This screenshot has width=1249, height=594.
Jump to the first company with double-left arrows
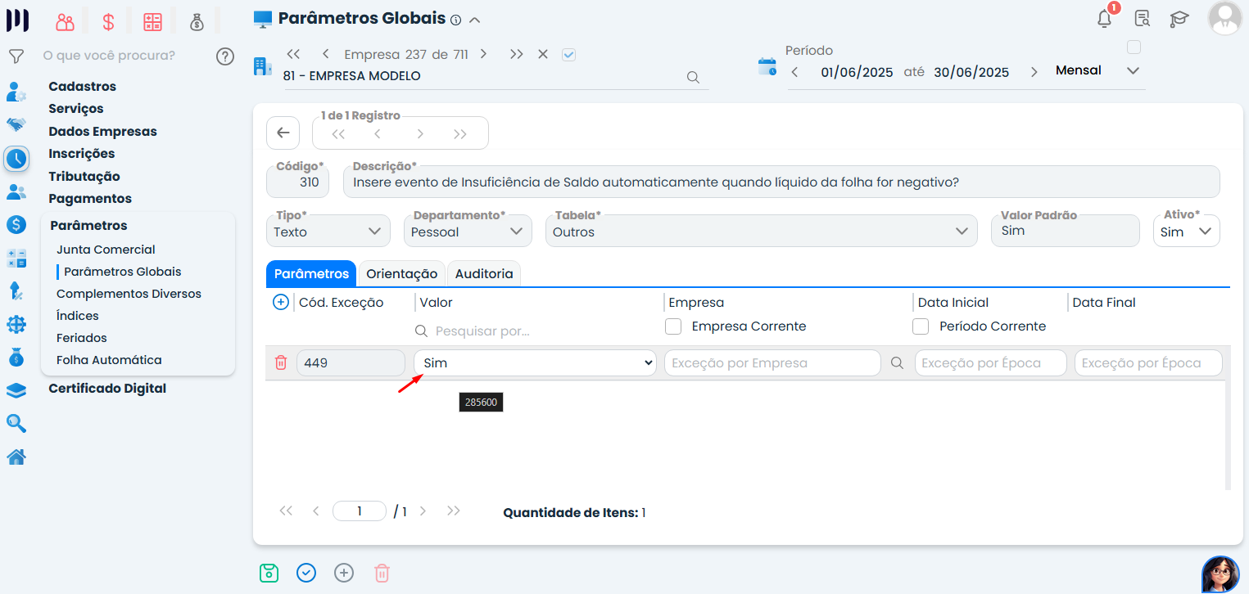(294, 55)
